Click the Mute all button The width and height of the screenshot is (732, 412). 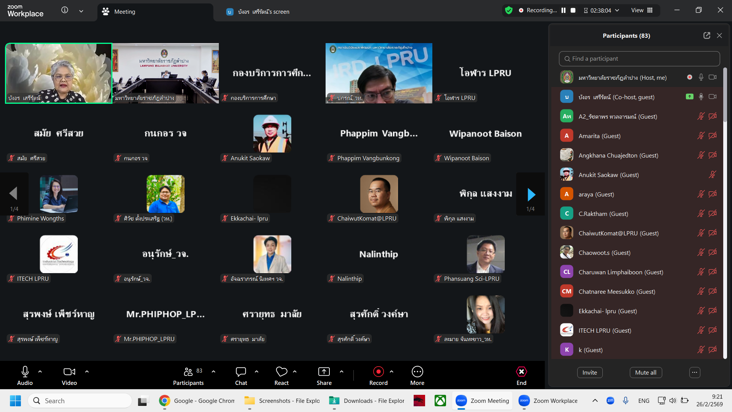[x=645, y=373]
